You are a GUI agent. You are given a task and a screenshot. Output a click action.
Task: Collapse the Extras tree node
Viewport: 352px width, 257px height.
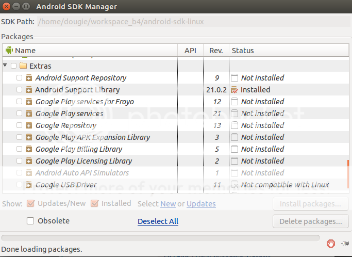5,66
